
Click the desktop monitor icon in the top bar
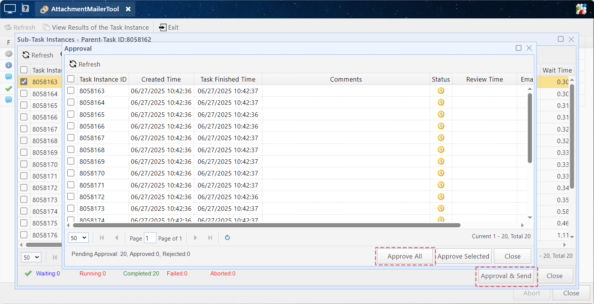pyautogui.click(x=10, y=9)
